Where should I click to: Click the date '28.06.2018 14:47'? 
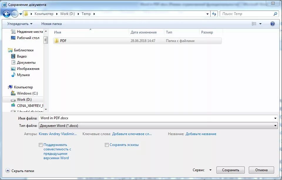tap(143, 41)
